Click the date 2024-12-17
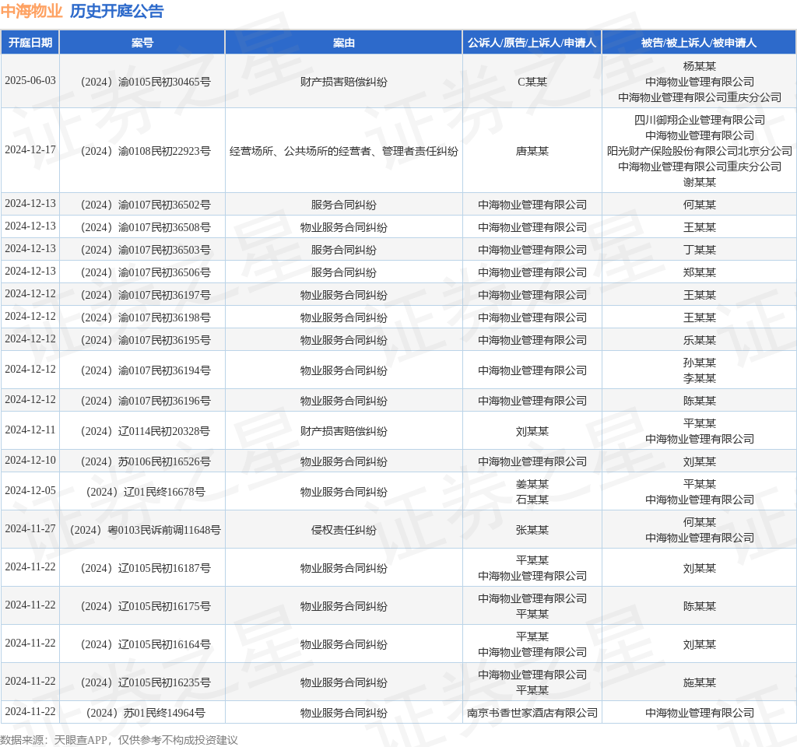 (30, 150)
